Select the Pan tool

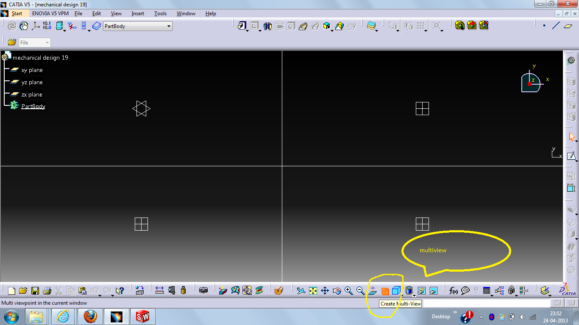click(325, 291)
